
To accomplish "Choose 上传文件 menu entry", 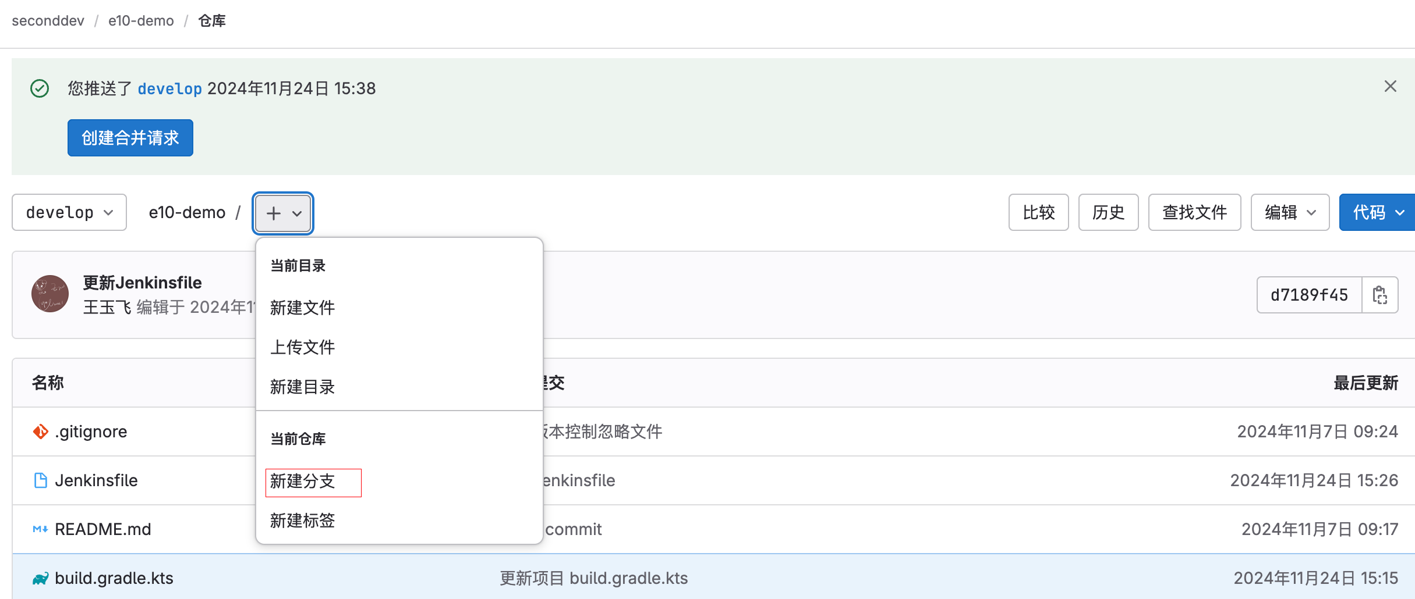I will pyautogui.click(x=302, y=347).
